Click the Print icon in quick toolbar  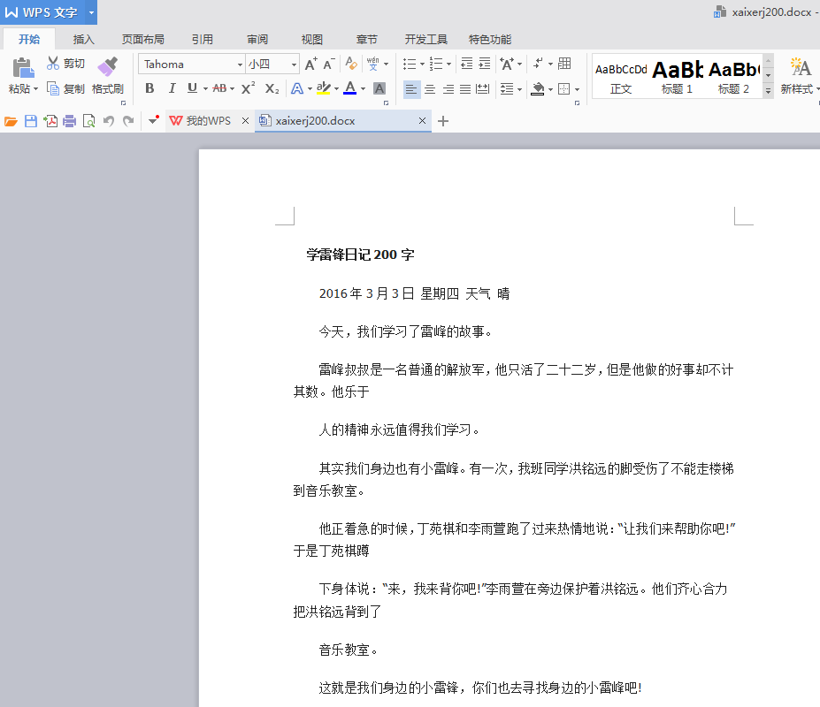click(x=69, y=121)
